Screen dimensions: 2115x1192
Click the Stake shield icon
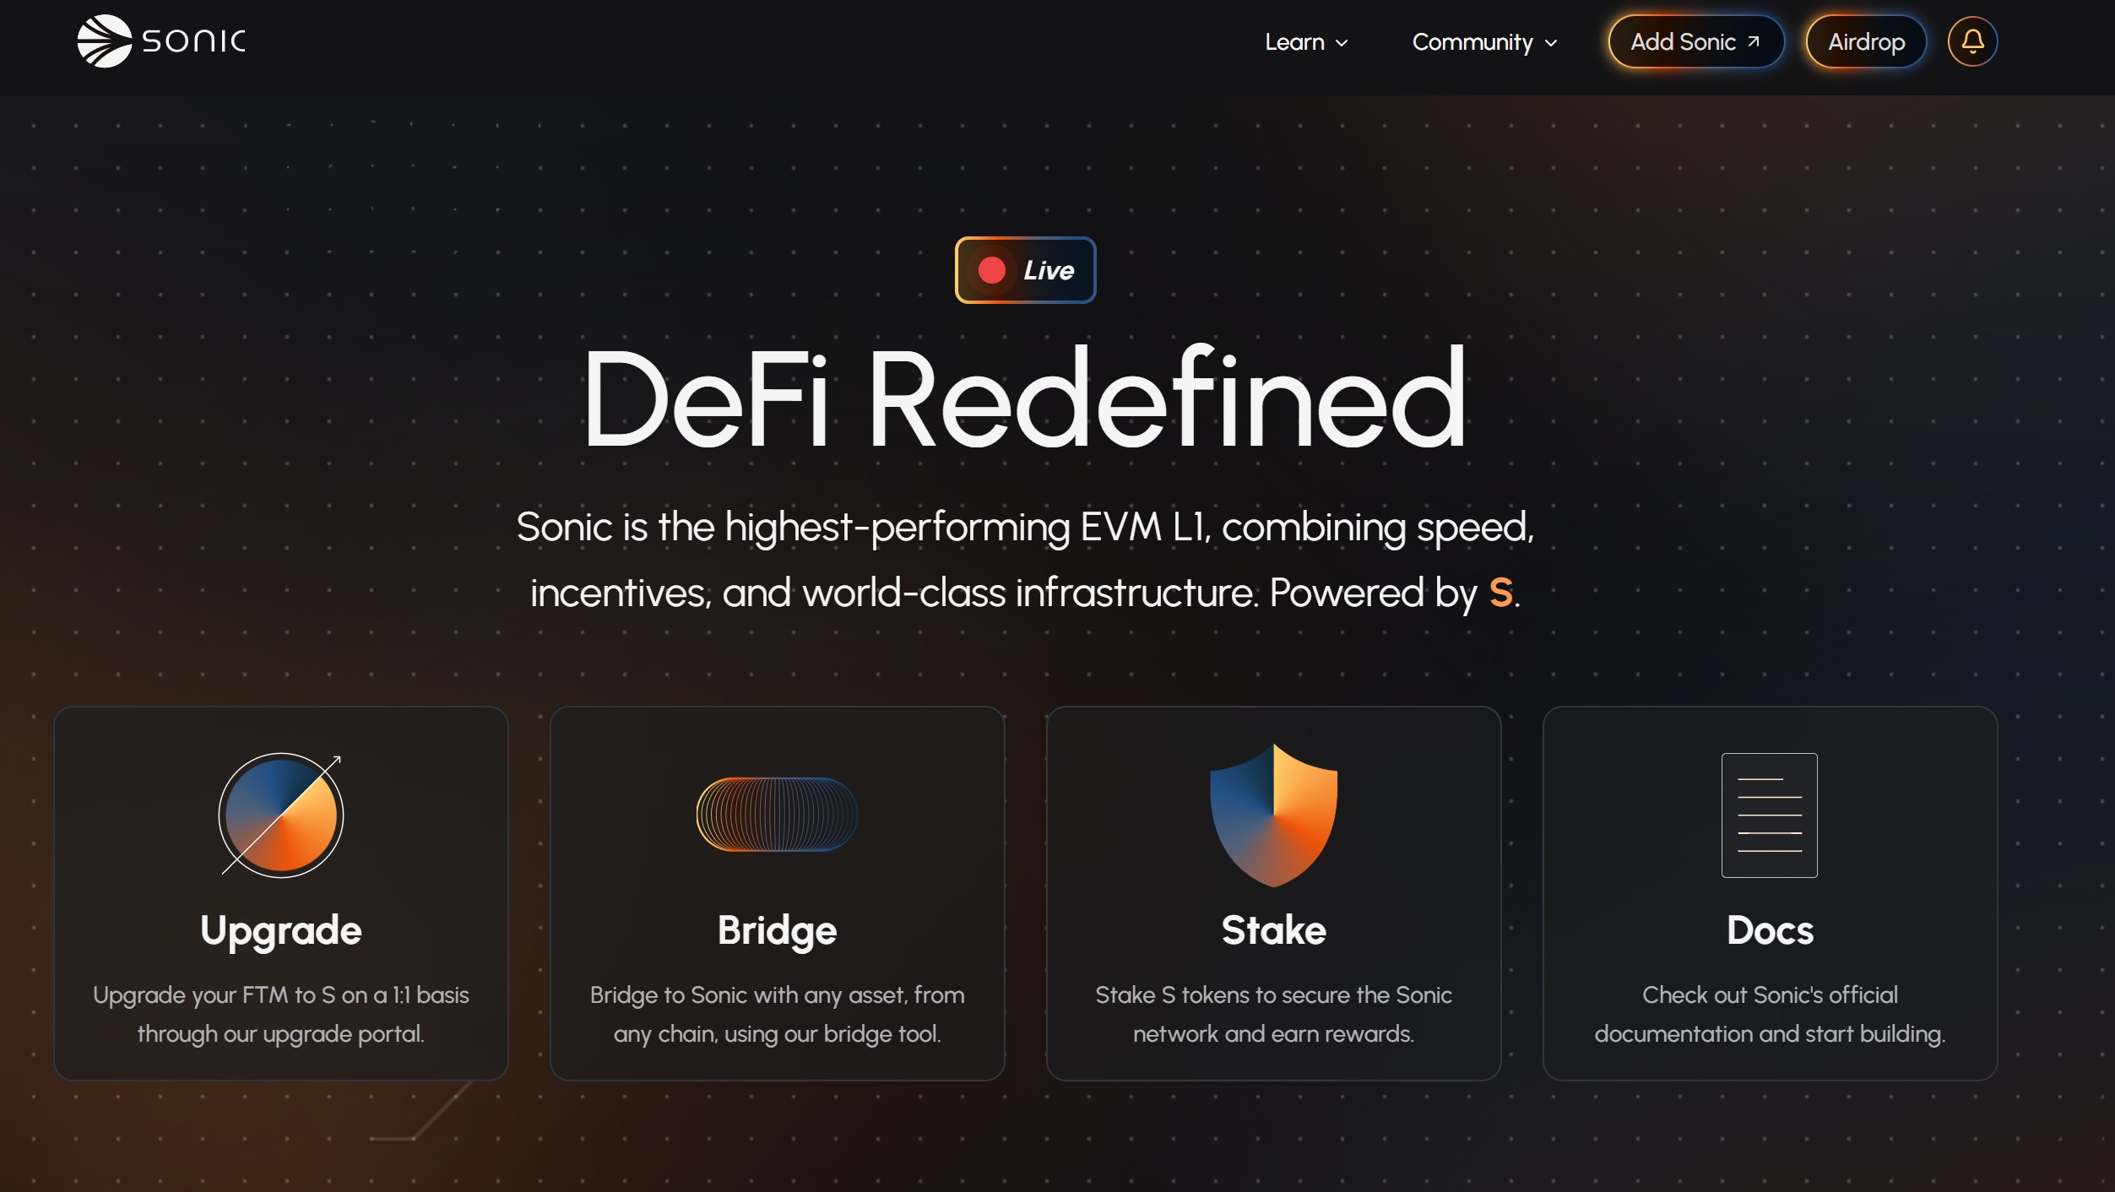(x=1273, y=815)
